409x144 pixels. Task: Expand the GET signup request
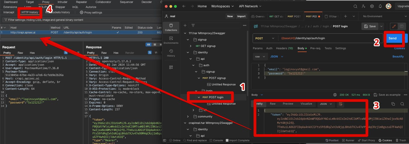click(191, 46)
